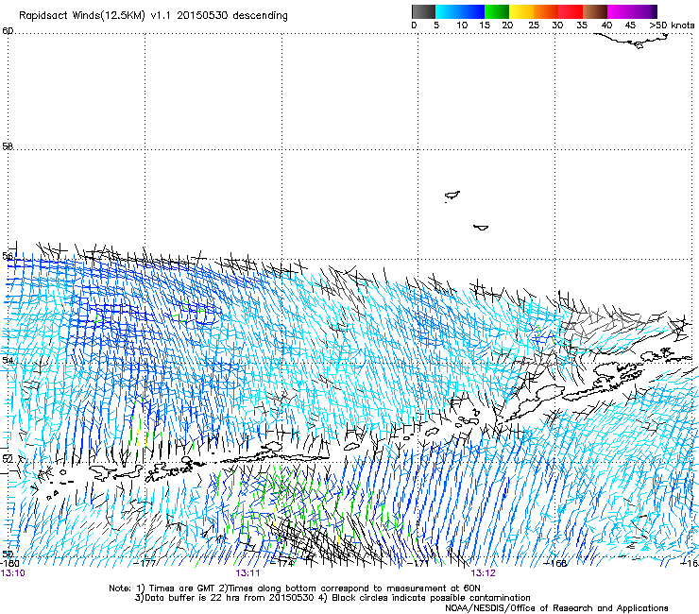
Task: Click the purple '13:10' time label
Action: 13,573
